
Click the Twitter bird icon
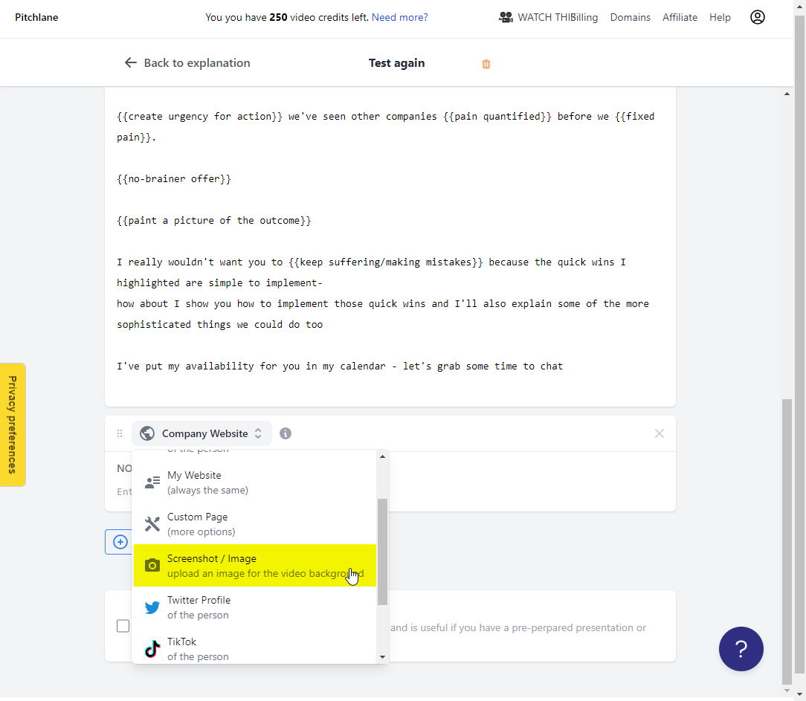pyautogui.click(x=152, y=607)
